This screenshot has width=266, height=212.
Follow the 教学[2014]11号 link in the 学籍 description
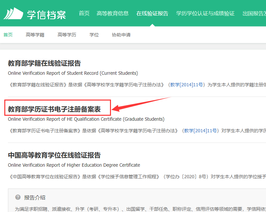[x=186, y=85]
